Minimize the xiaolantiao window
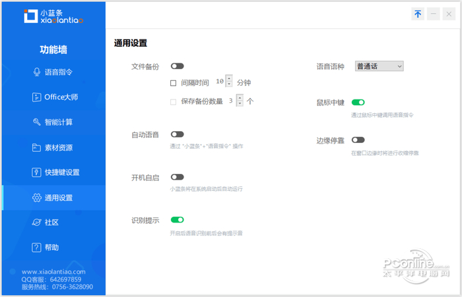Viewport: 462px width, 297px height. 434,14
